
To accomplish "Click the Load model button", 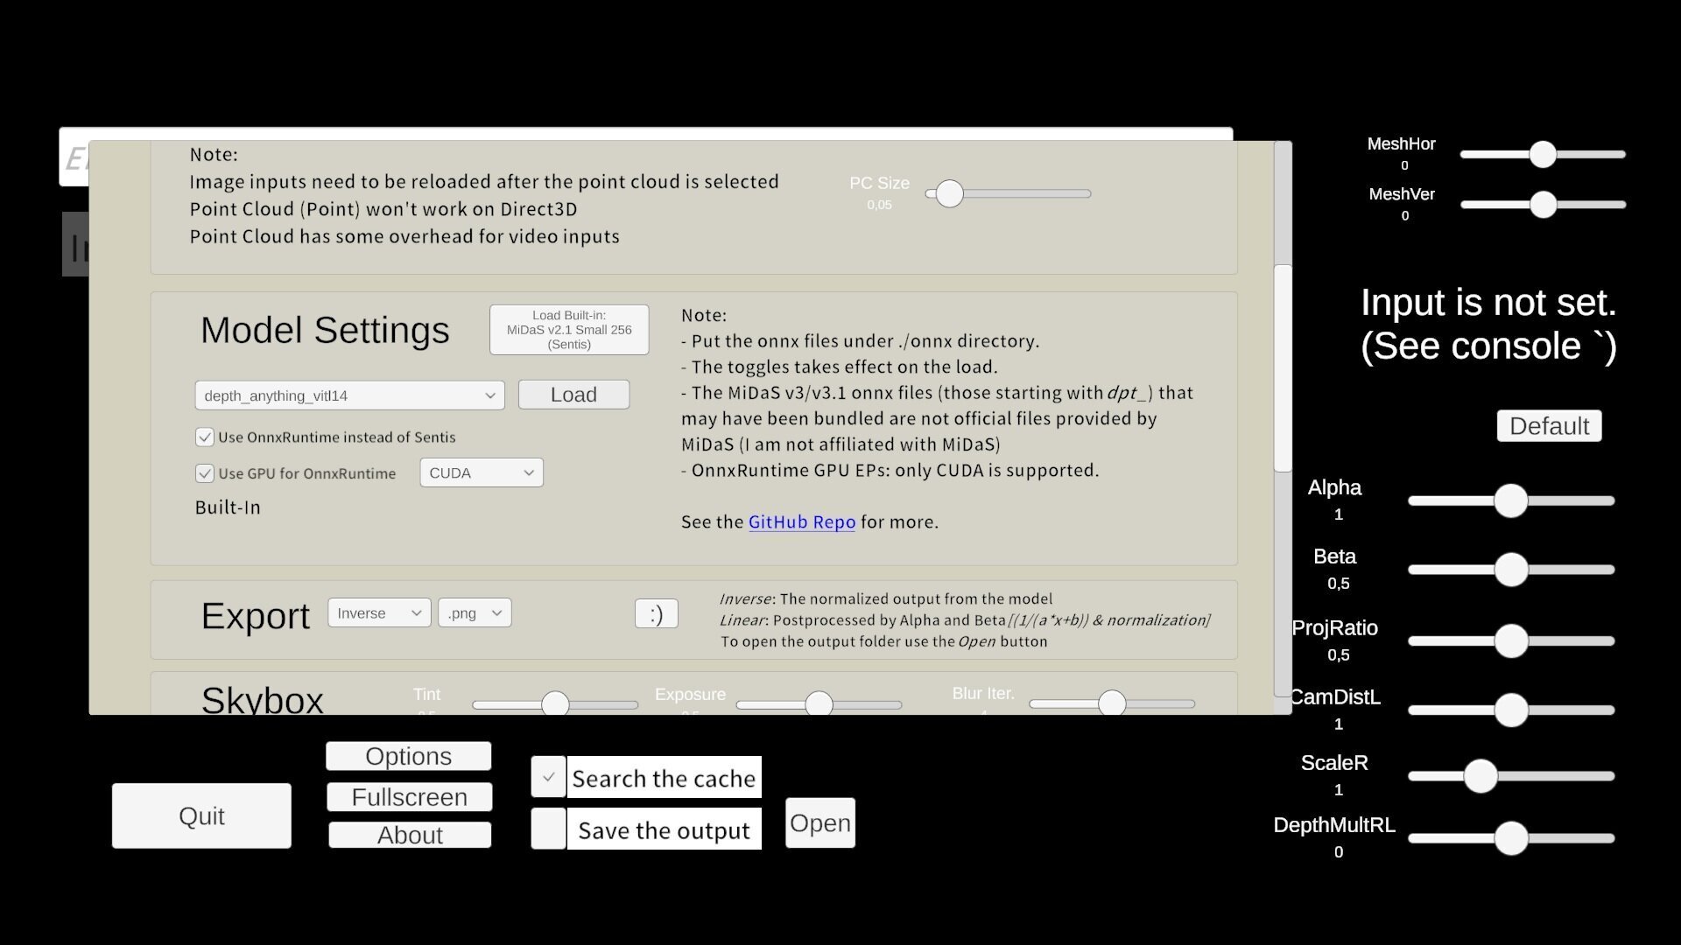I will pyautogui.click(x=573, y=395).
